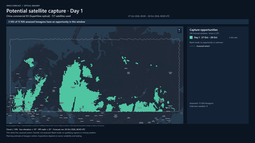Click the 'OPTICAL IMAGERY' breadcrumb
The height and width of the screenshot is (143, 255).
point(32,6)
